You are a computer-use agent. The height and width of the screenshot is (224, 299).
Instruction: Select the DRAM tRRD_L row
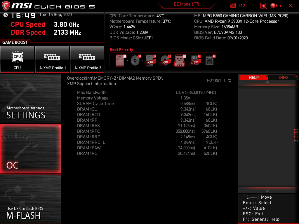tap(147, 142)
